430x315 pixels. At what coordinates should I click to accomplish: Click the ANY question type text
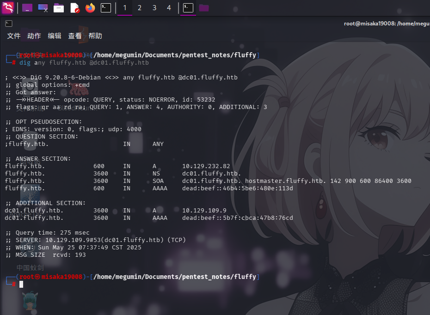(x=158, y=144)
